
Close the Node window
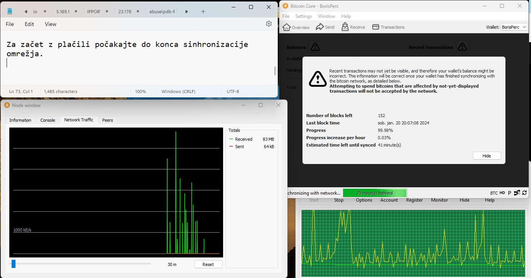(x=278, y=105)
